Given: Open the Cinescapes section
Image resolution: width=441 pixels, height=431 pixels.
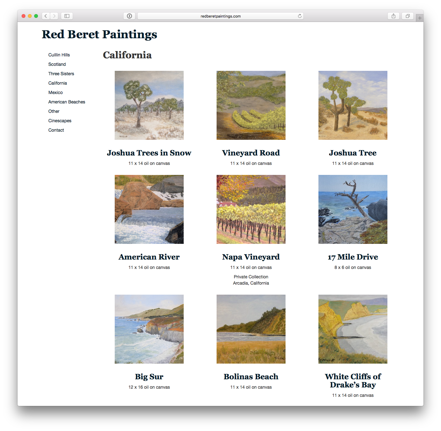Looking at the screenshot, I should coord(60,121).
